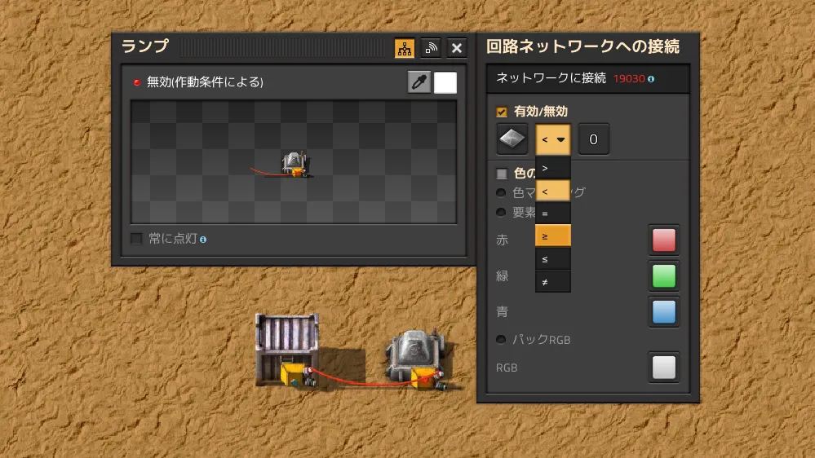This screenshot has width=815, height=458.
Task: Select the ≤ operator option
Action: (x=553, y=258)
